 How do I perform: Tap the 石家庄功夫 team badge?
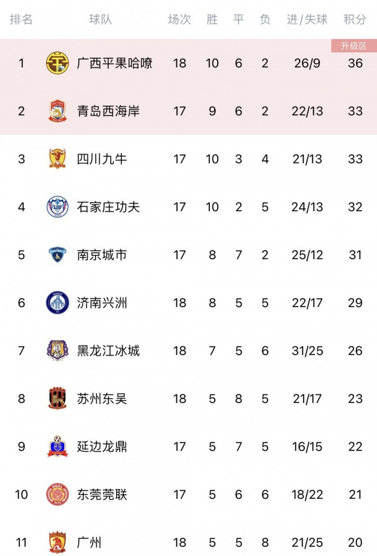tap(57, 207)
